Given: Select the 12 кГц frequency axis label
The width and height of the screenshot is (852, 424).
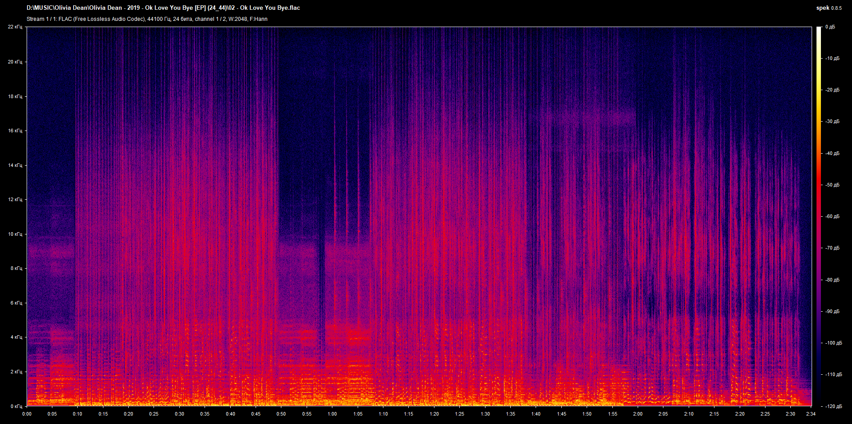Looking at the screenshot, I should click(x=15, y=199).
